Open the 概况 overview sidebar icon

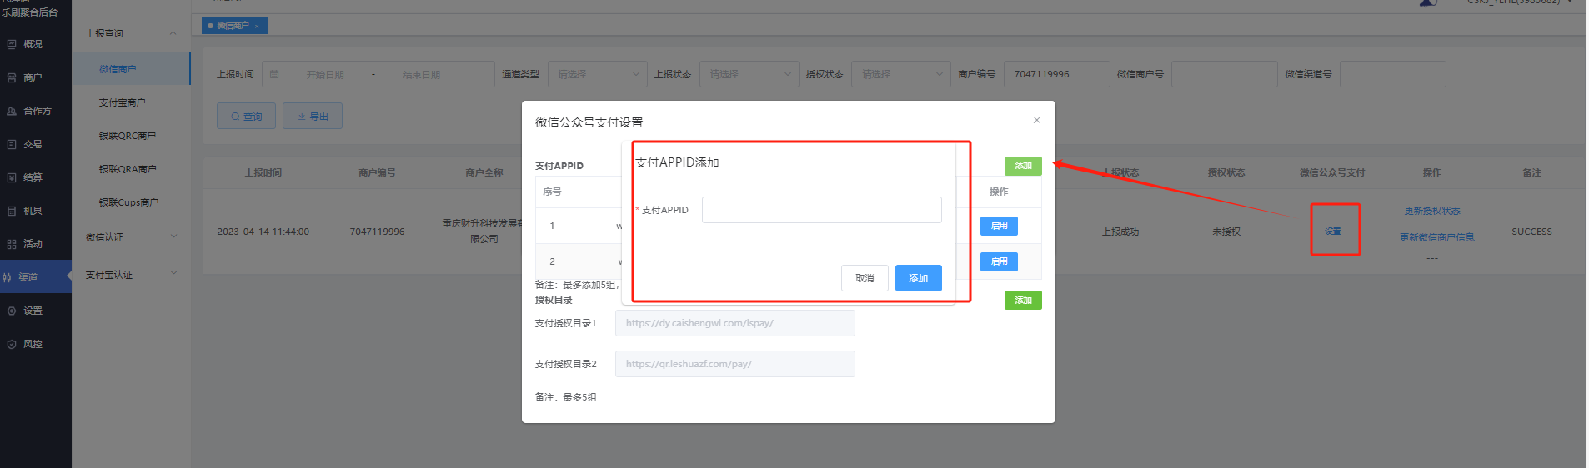12,44
